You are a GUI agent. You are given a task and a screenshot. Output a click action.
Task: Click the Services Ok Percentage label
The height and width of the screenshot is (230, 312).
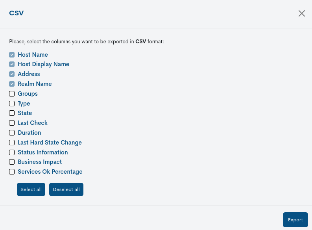[50, 172]
